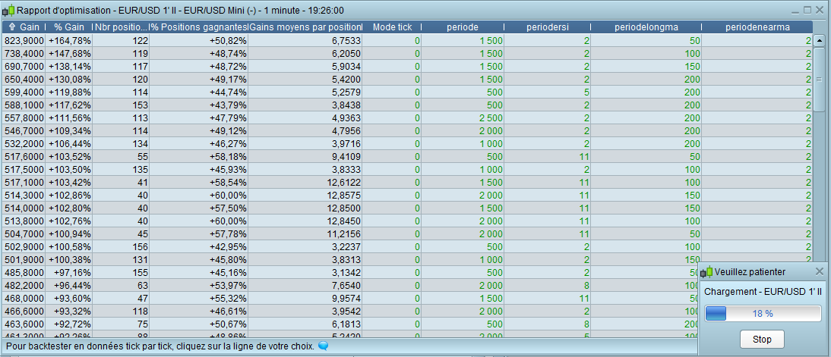This screenshot has height=357, width=831.
Task: Click the Stop button
Action: [x=762, y=339]
